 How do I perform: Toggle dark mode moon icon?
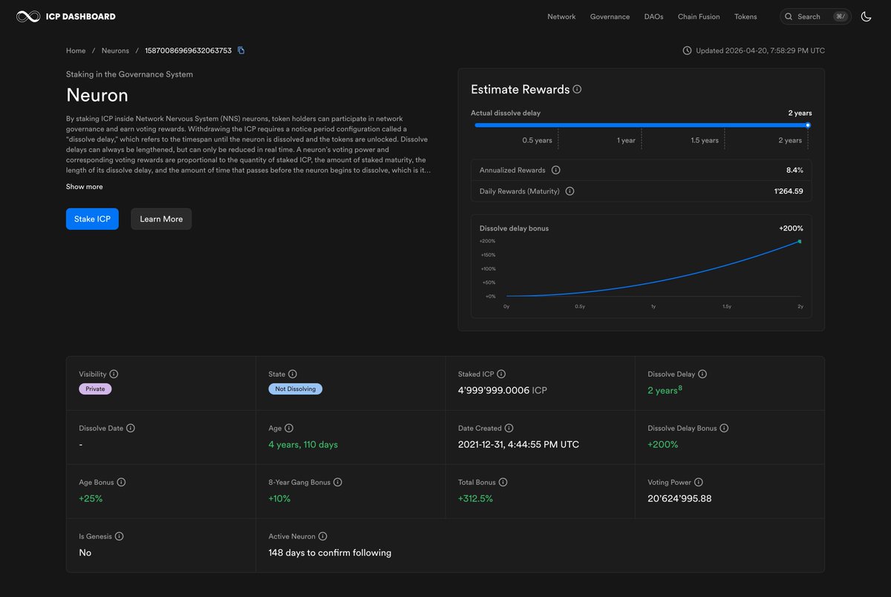click(x=866, y=16)
